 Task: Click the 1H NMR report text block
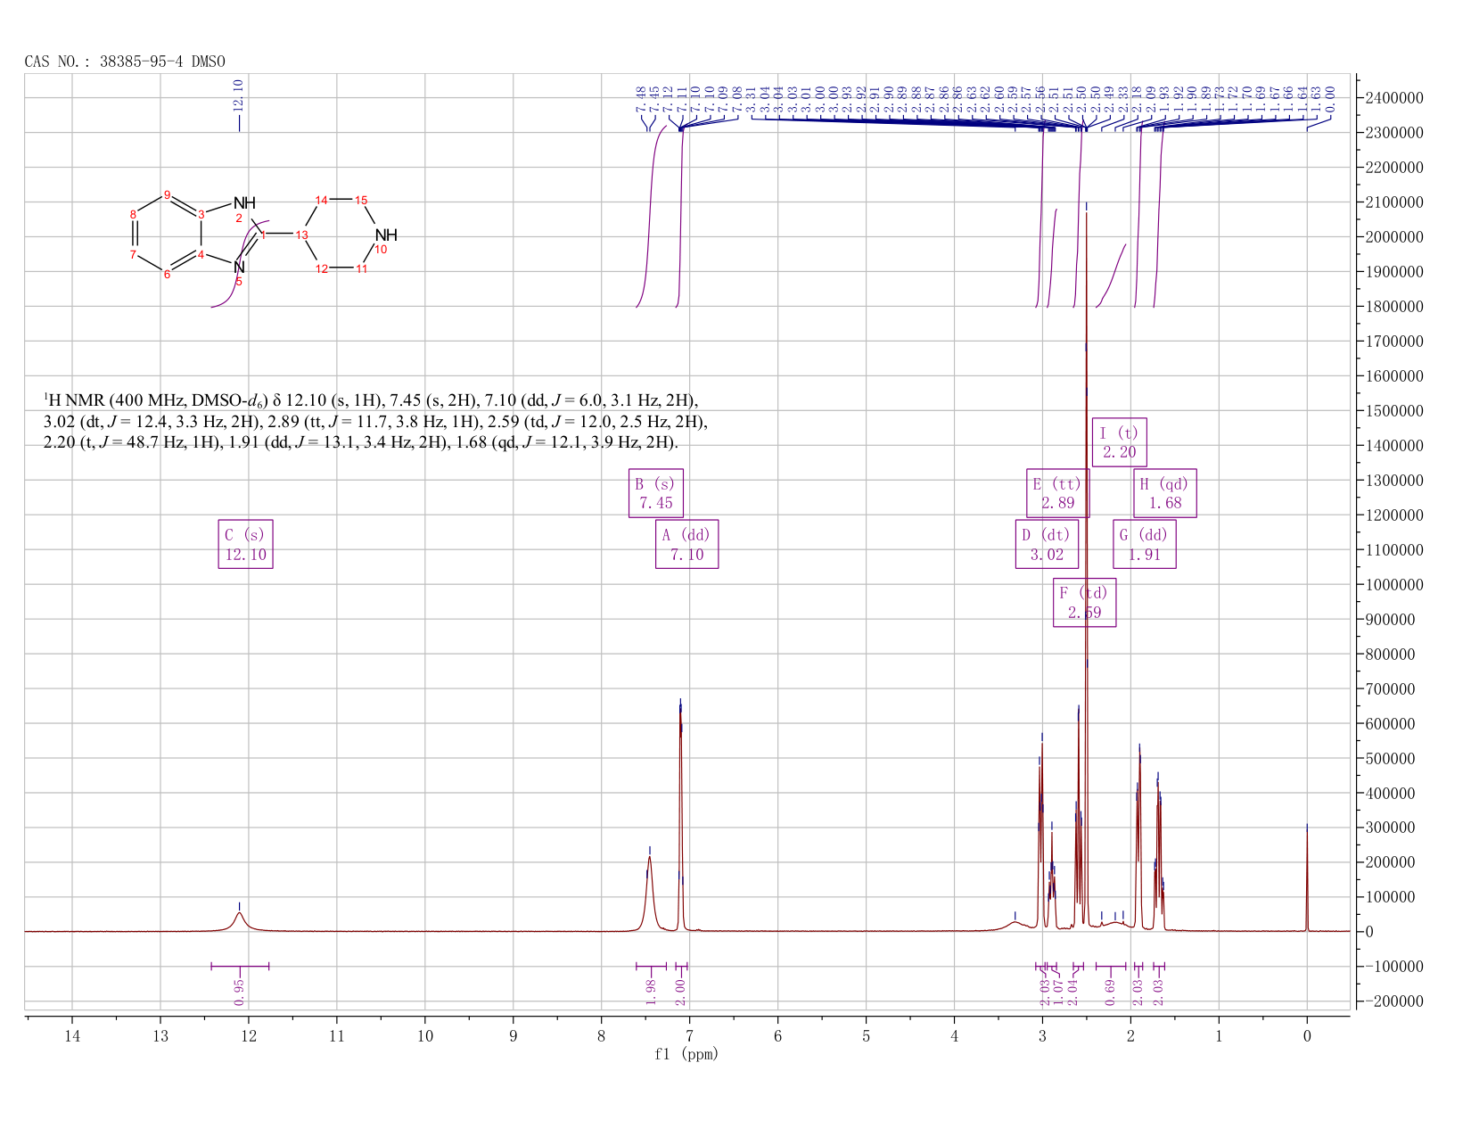tap(375, 421)
